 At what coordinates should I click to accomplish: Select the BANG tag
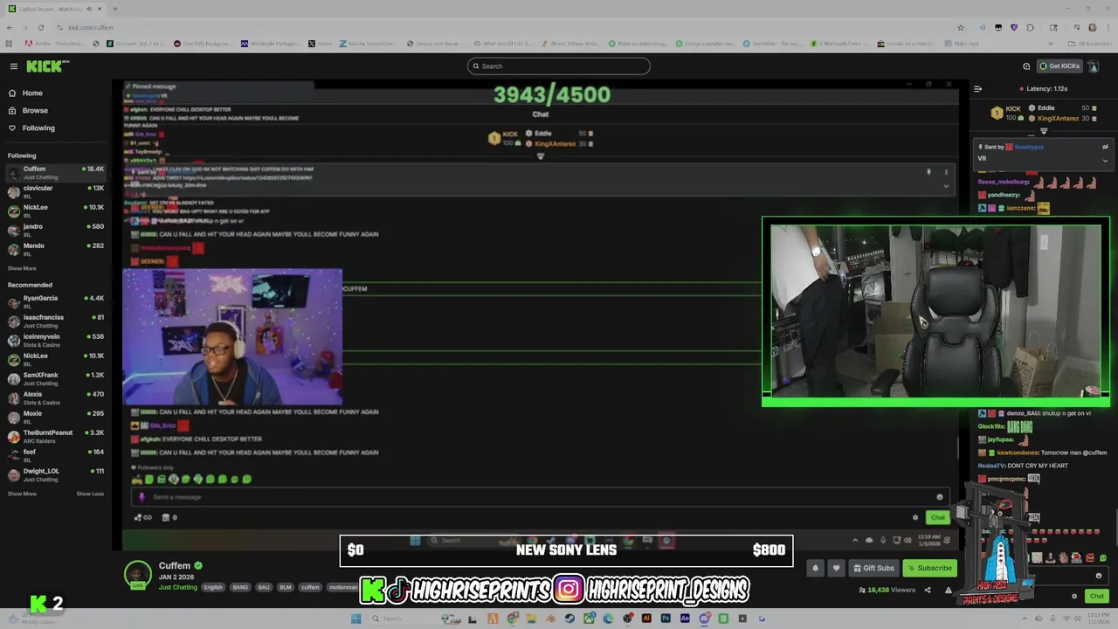pyautogui.click(x=240, y=587)
